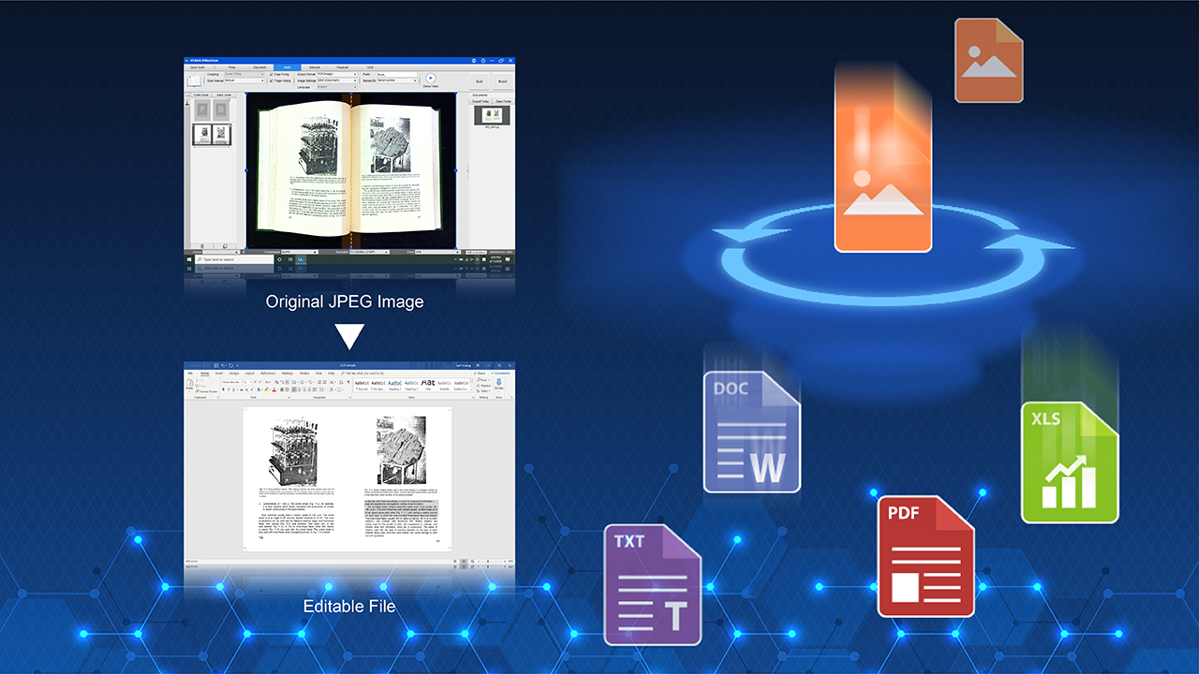Select the scanned document thumbnail in Documents panel
The image size is (1199, 674).
[x=491, y=116]
